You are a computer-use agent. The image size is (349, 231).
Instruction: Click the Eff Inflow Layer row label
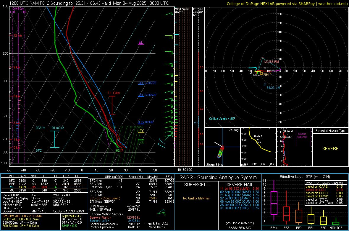pyautogui.click(x=101, y=187)
